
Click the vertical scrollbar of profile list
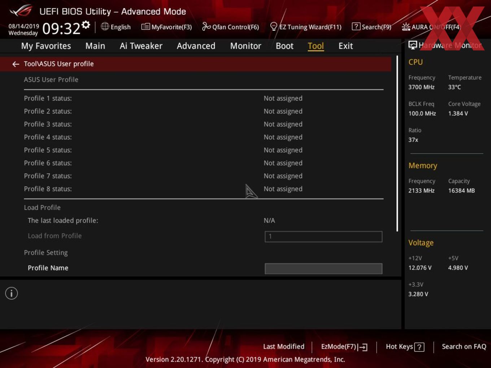[397, 144]
